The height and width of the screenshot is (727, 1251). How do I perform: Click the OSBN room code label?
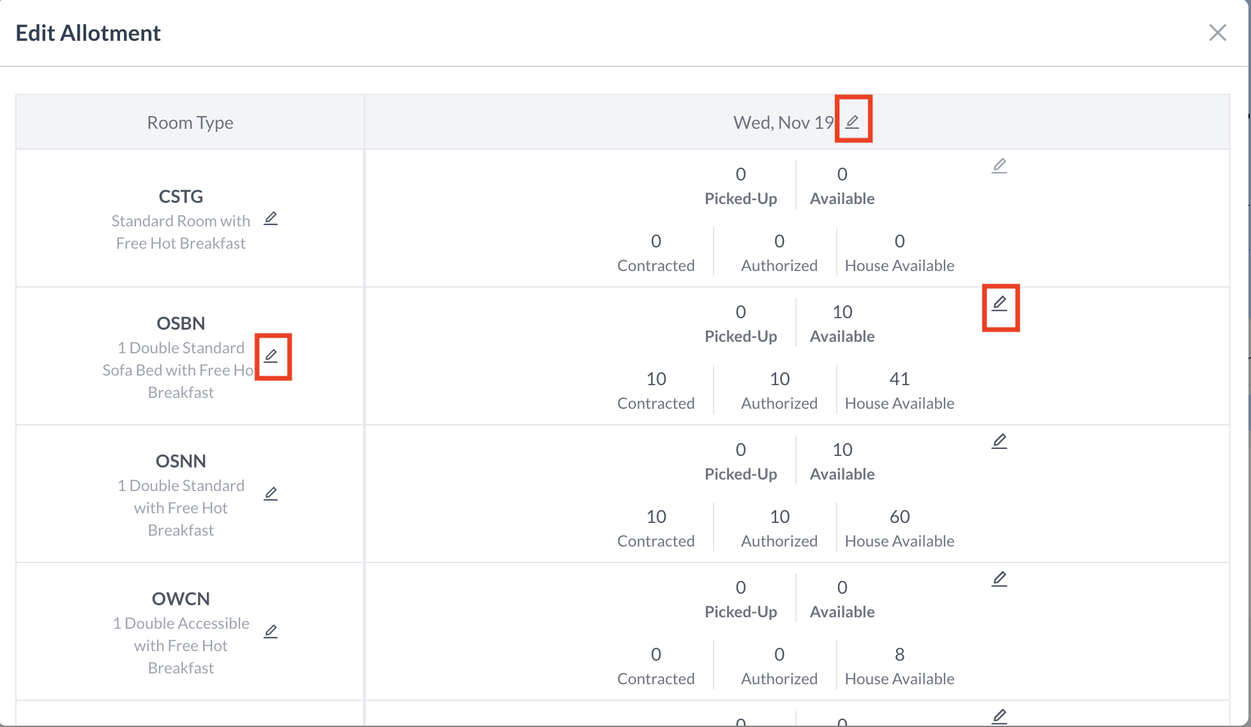click(181, 323)
